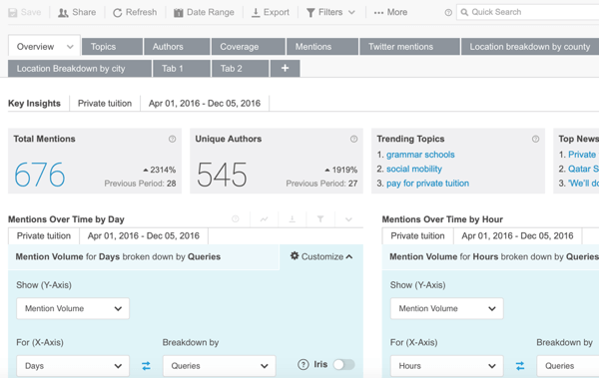This screenshot has height=378, width=599.
Task: Open Tab 1
Action: tap(182, 69)
